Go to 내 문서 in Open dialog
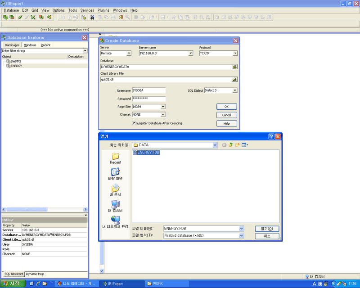360x288 pixels. 116,190
